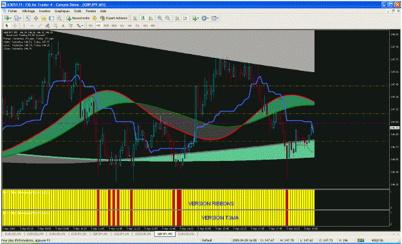Viewport: 402px width, 244px height.
Task: Select the horizontal line drawing tool
Action: pyautogui.click(x=32, y=26)
